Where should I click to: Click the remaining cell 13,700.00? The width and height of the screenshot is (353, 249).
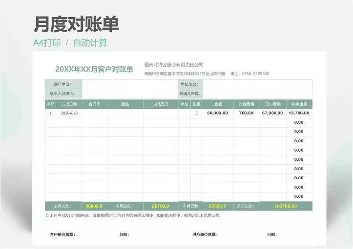click(299, 113)
